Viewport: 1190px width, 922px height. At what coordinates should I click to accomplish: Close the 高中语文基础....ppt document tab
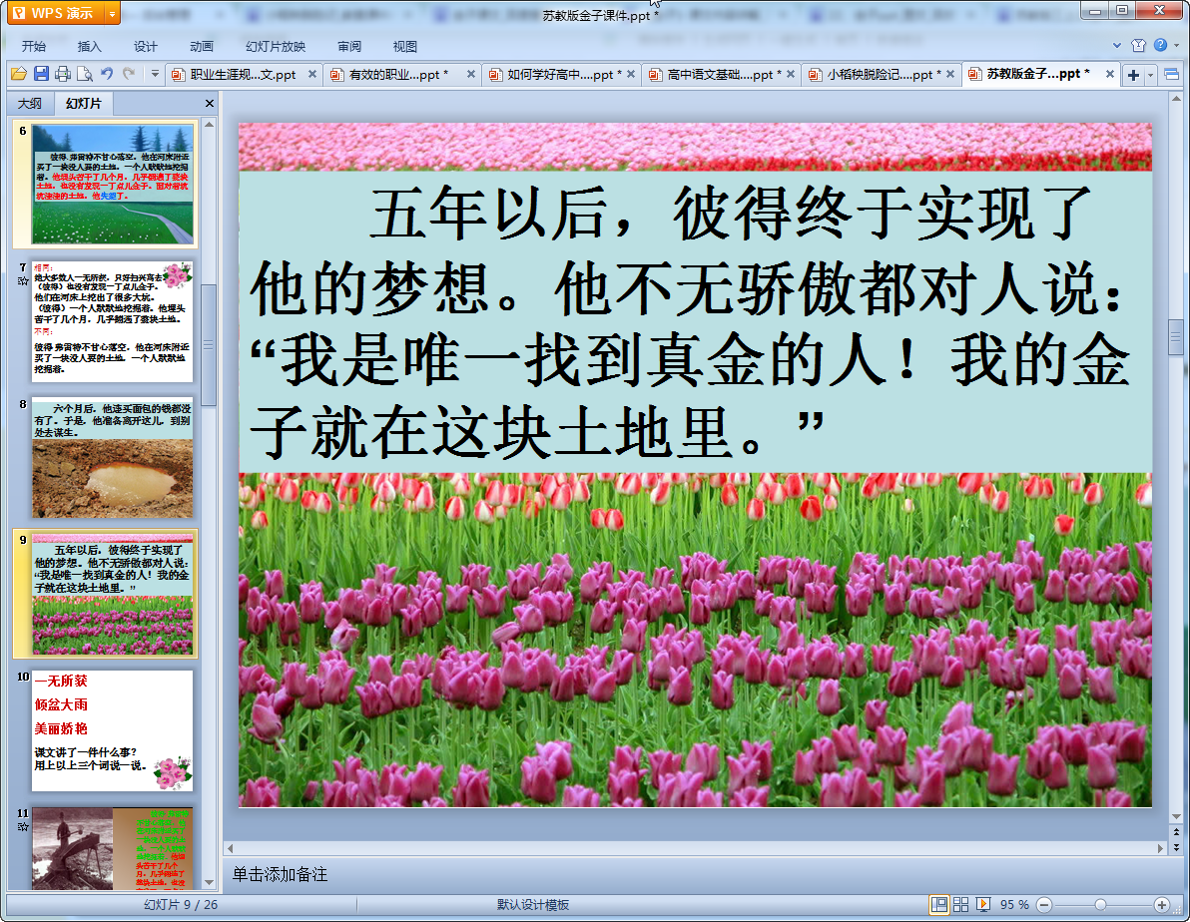[x=790, y=75]
